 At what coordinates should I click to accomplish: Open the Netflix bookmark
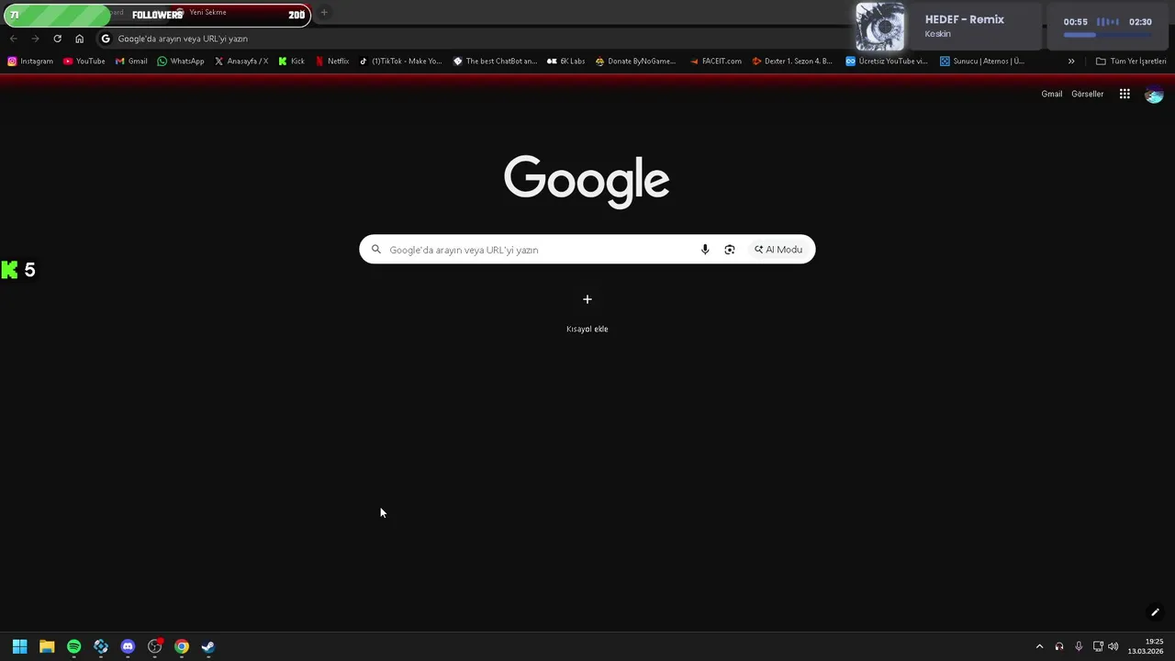(x=332, y=62)
